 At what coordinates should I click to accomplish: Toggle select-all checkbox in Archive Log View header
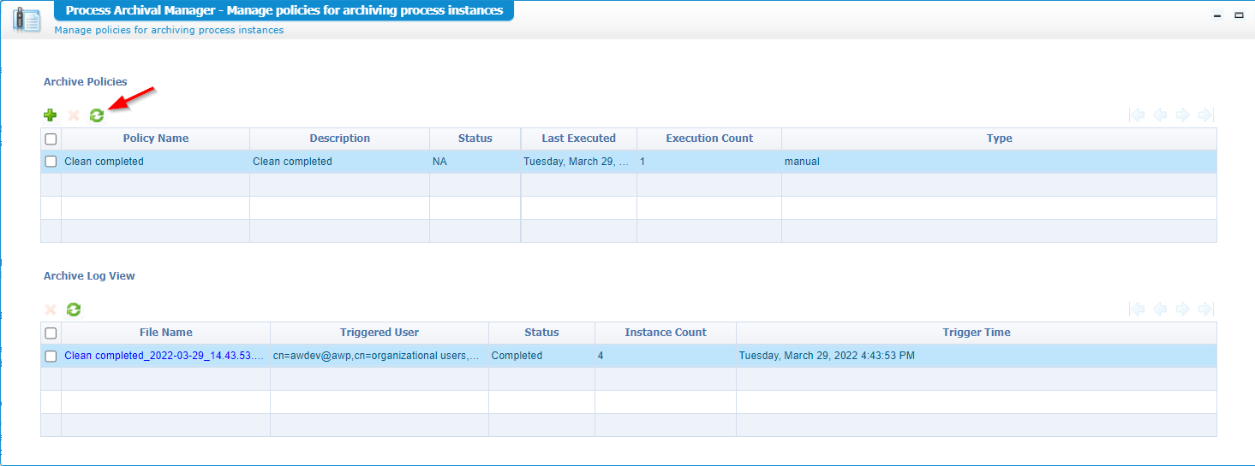[x=51, y=333]
